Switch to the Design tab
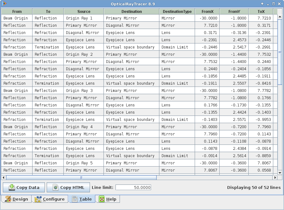Image resolution: width=284 pixels, height=210 pixels. (x=17, y=199)
